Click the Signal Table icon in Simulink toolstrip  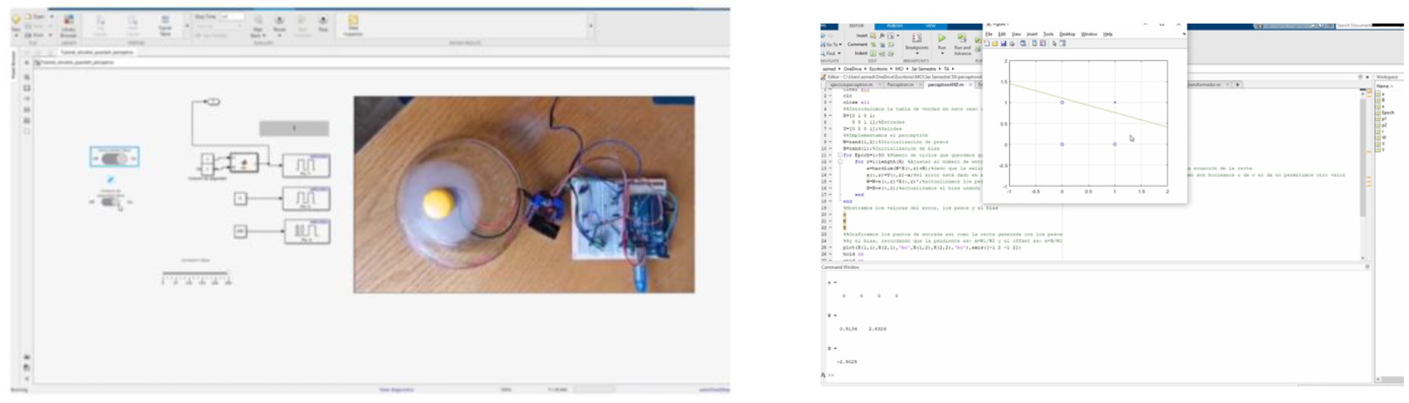[x=165, y=24]
